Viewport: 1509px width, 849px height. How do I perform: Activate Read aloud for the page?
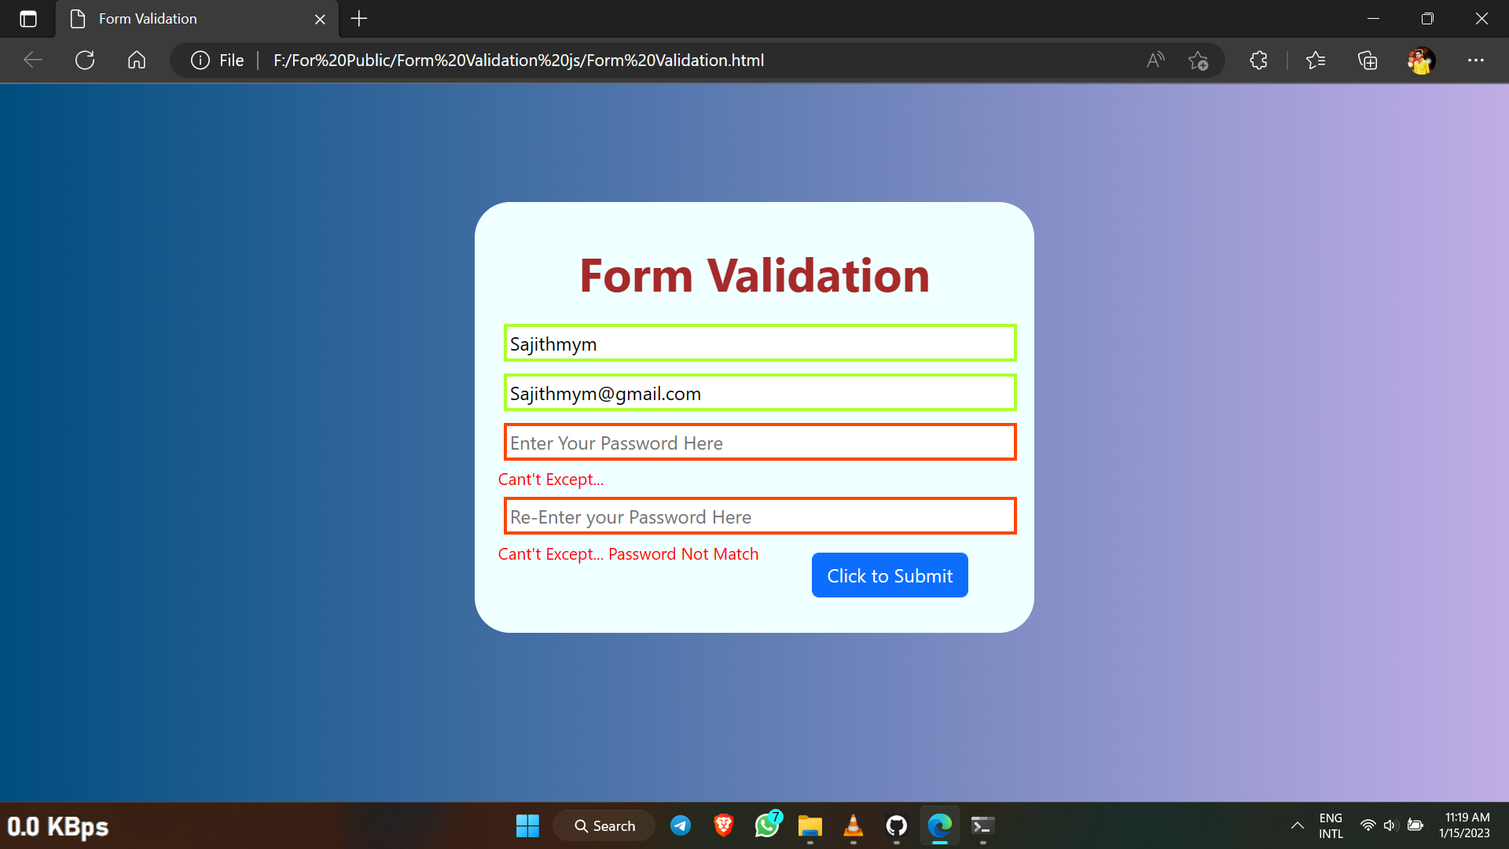pyautogui.click(x=1155, y=60)
